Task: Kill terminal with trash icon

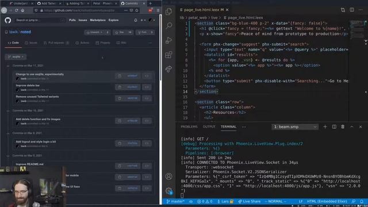Action: [x=343, y=126]
